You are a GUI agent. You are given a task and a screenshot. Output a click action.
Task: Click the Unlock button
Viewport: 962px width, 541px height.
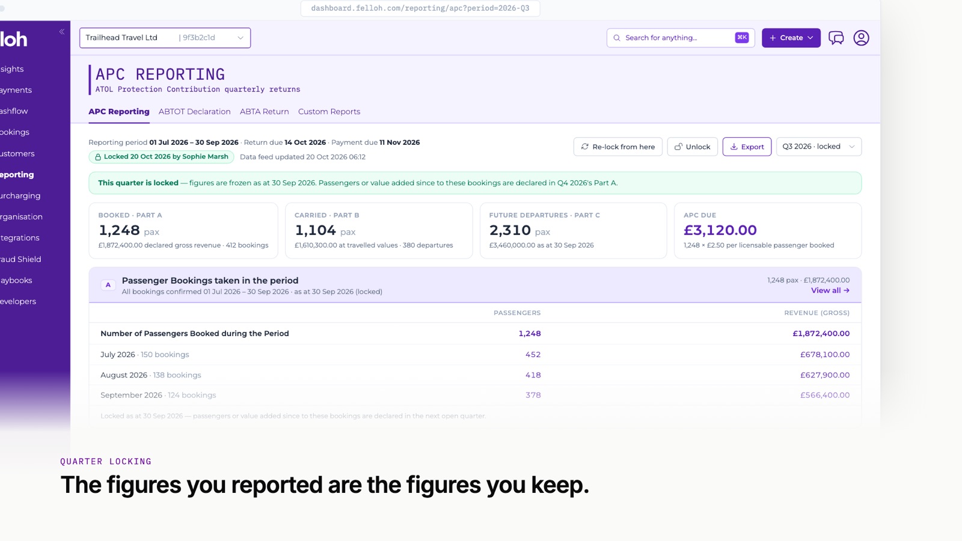click(692, 147)
